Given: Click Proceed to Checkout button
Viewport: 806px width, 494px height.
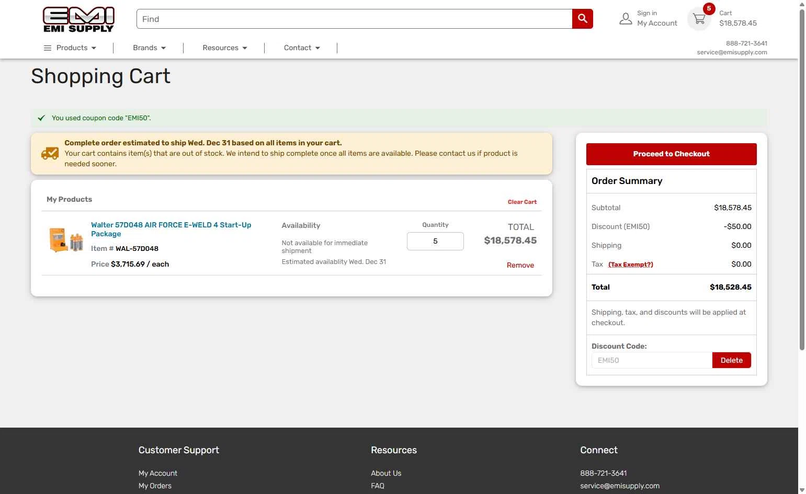Looking at the screenshot, I should (671, 154).
